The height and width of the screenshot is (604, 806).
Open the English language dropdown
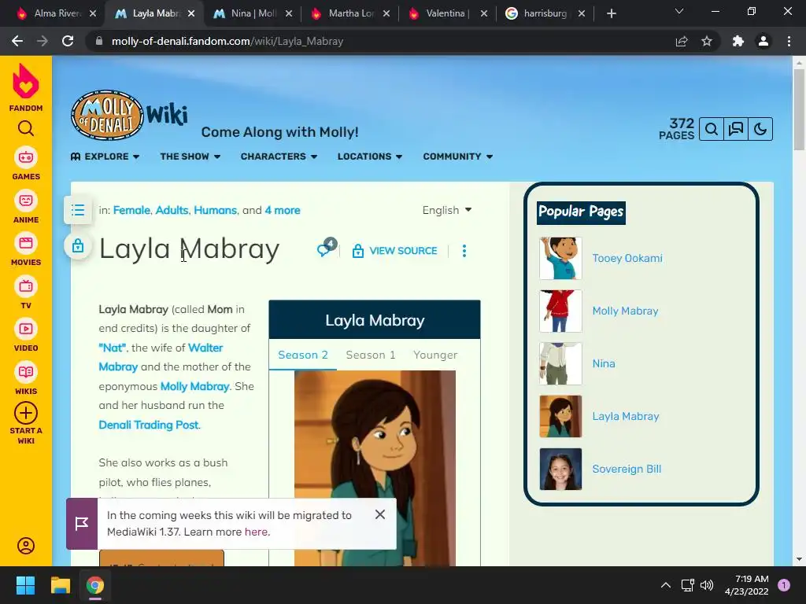[x=447, y=210]
